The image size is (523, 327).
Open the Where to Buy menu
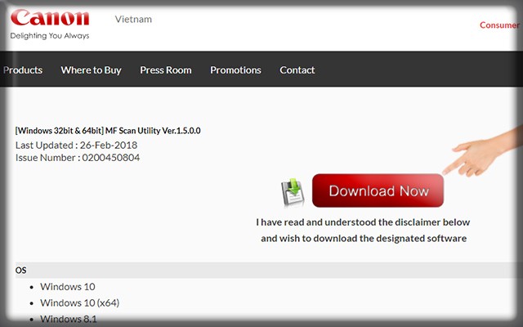[91, 70]
